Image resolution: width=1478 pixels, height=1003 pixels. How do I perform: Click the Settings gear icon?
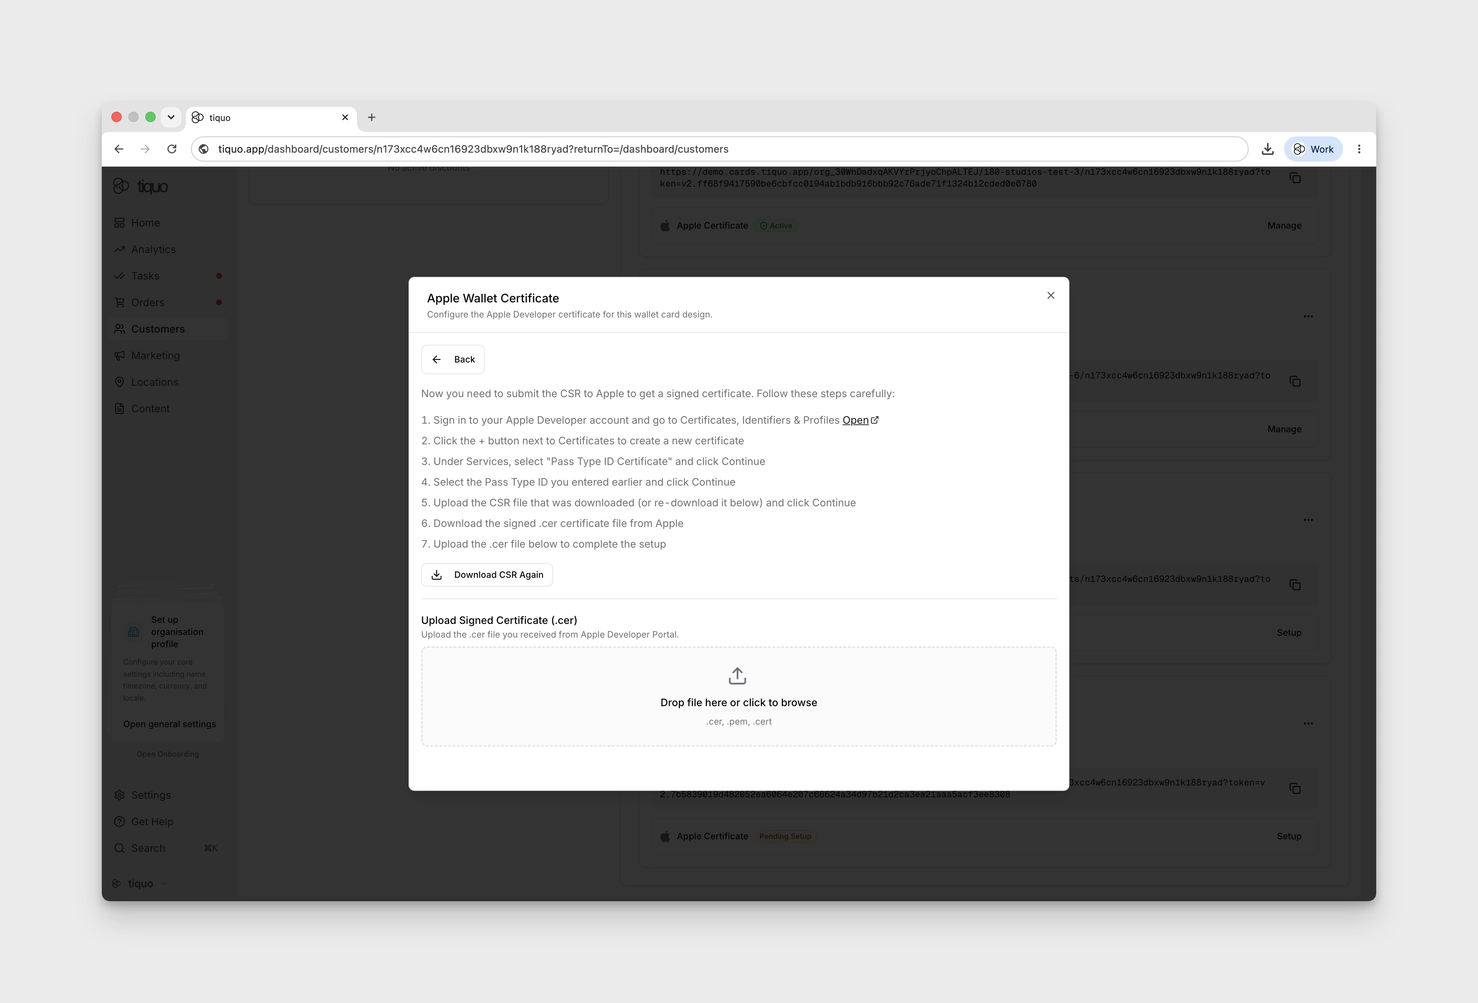tap(119, 795)
